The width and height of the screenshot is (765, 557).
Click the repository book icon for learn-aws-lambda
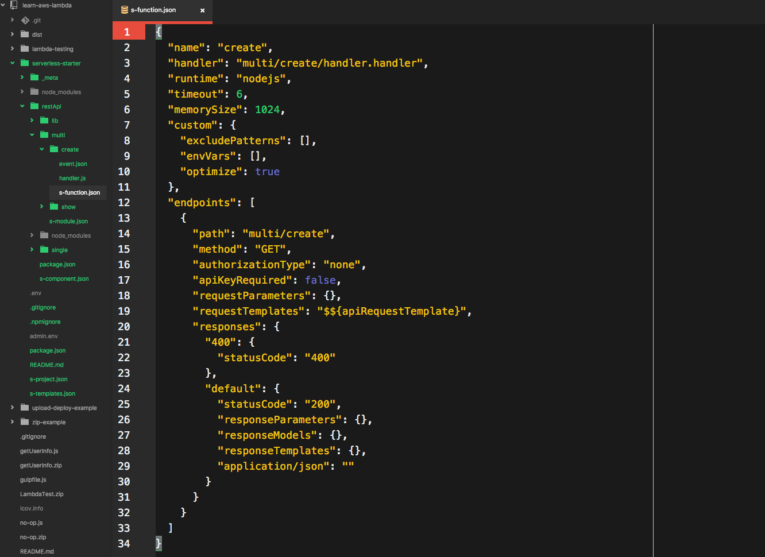coord(14,5)
